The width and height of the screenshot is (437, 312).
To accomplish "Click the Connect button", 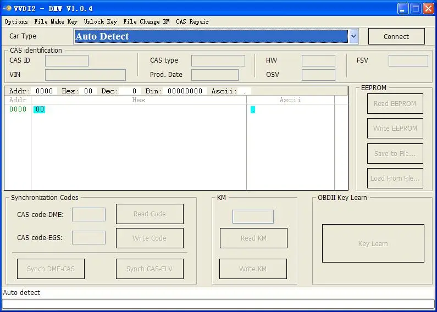I will tap(396, 36).
